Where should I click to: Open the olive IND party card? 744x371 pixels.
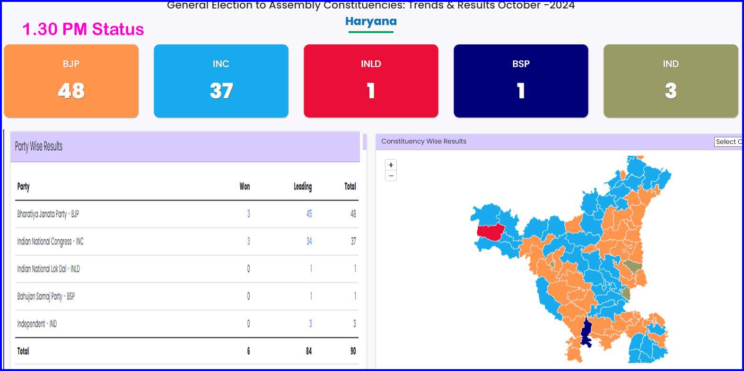(x=670, y=81)
